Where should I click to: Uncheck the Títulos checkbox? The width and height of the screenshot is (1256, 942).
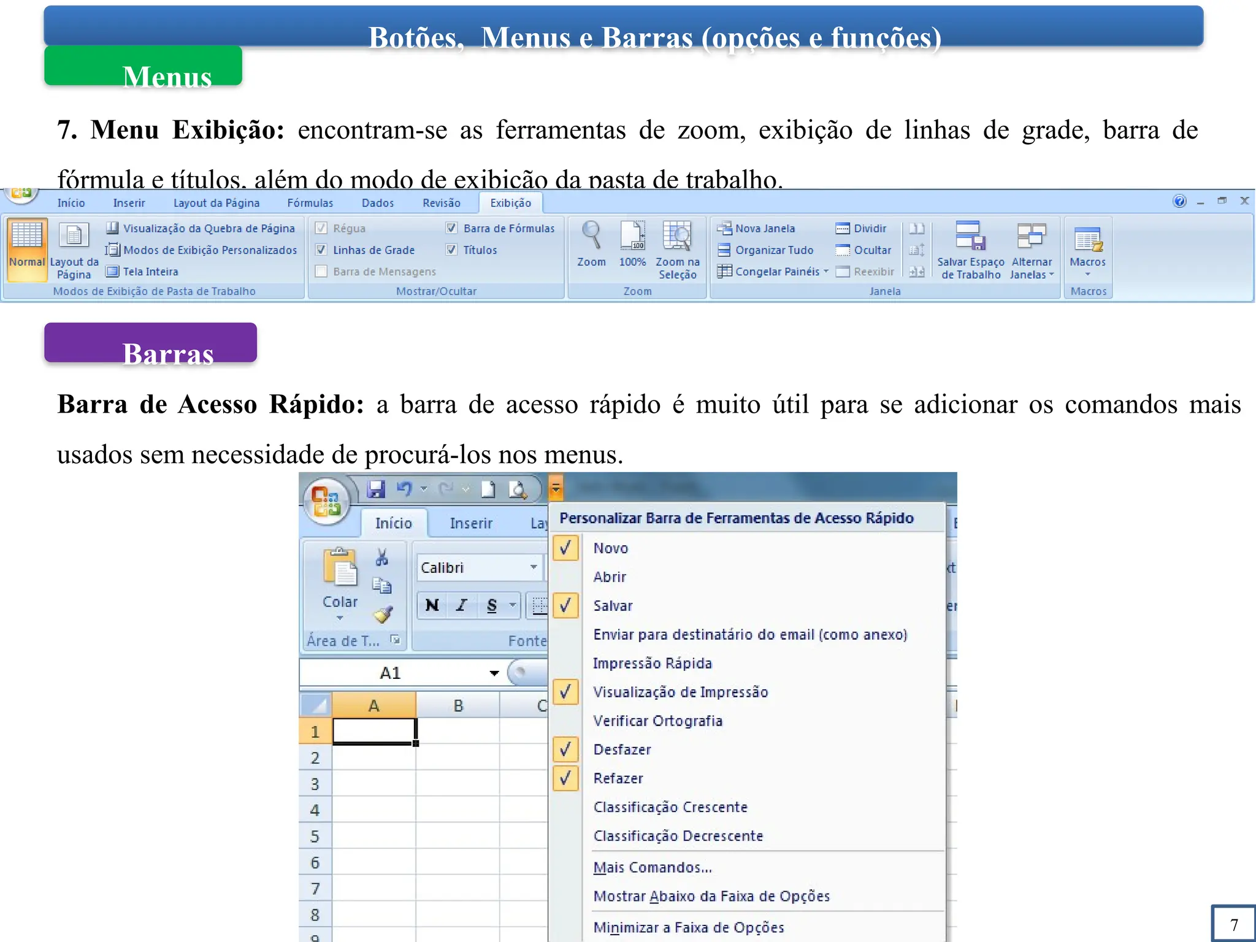451,250
